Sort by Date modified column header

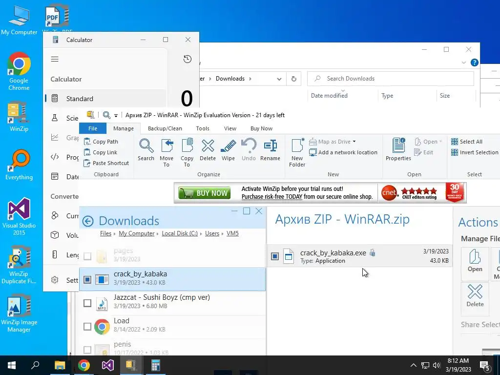(329, 96)
